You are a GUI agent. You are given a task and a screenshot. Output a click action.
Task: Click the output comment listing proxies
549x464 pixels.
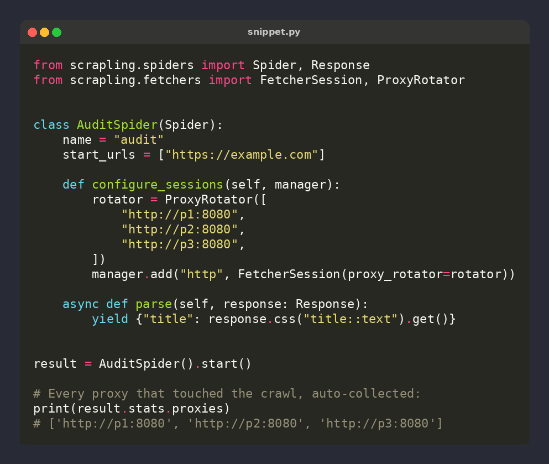pyautogui.click(x=238, y=424)
